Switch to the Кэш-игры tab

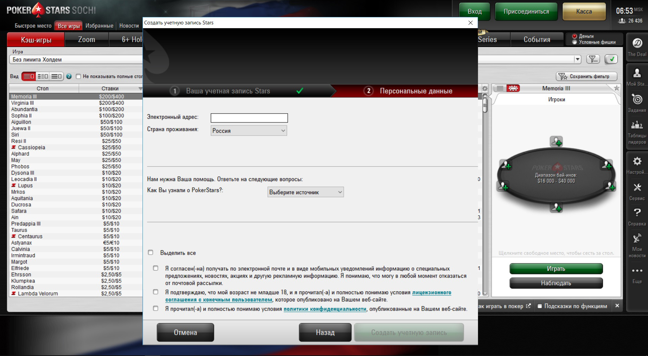[36, 40]
